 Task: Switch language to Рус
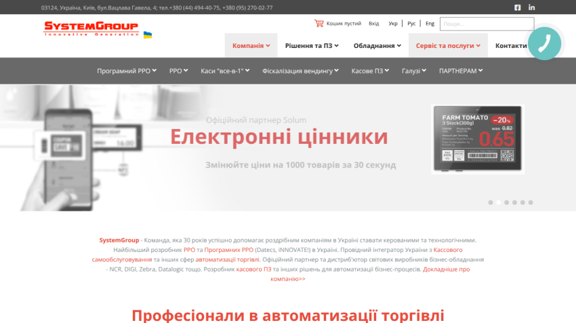pyautogui.click(x=411, y=24)
